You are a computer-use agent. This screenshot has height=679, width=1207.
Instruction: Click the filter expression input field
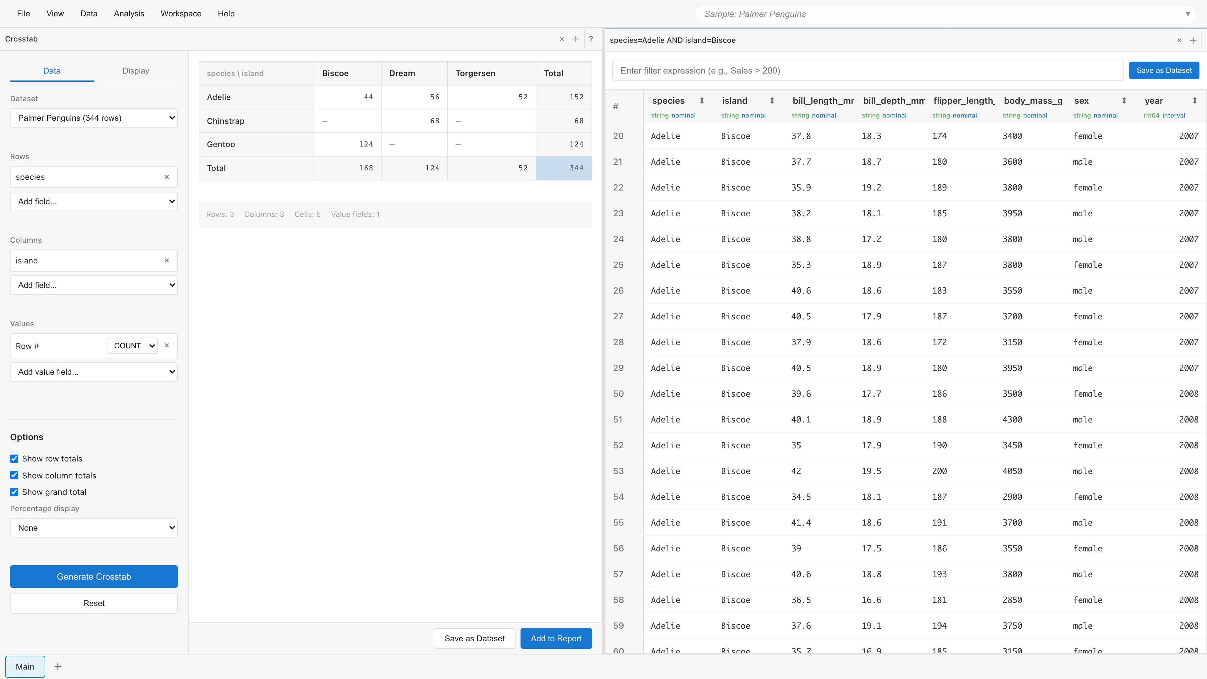867,70
